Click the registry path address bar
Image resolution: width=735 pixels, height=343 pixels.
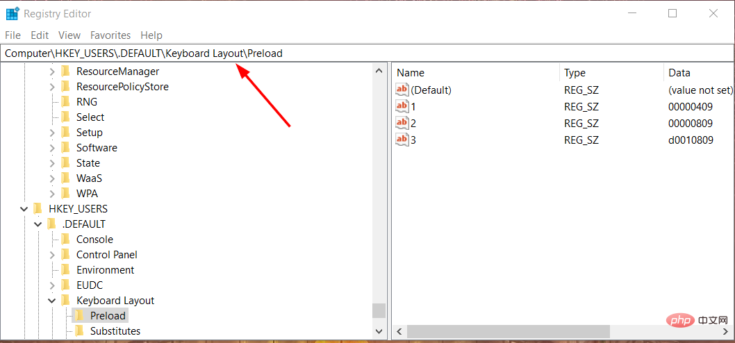(367, 53)
